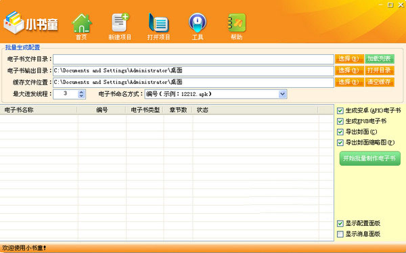
Task: Focus the 缓存文件位置 path field
Action: pyautogui.click(x=194, y=83)
